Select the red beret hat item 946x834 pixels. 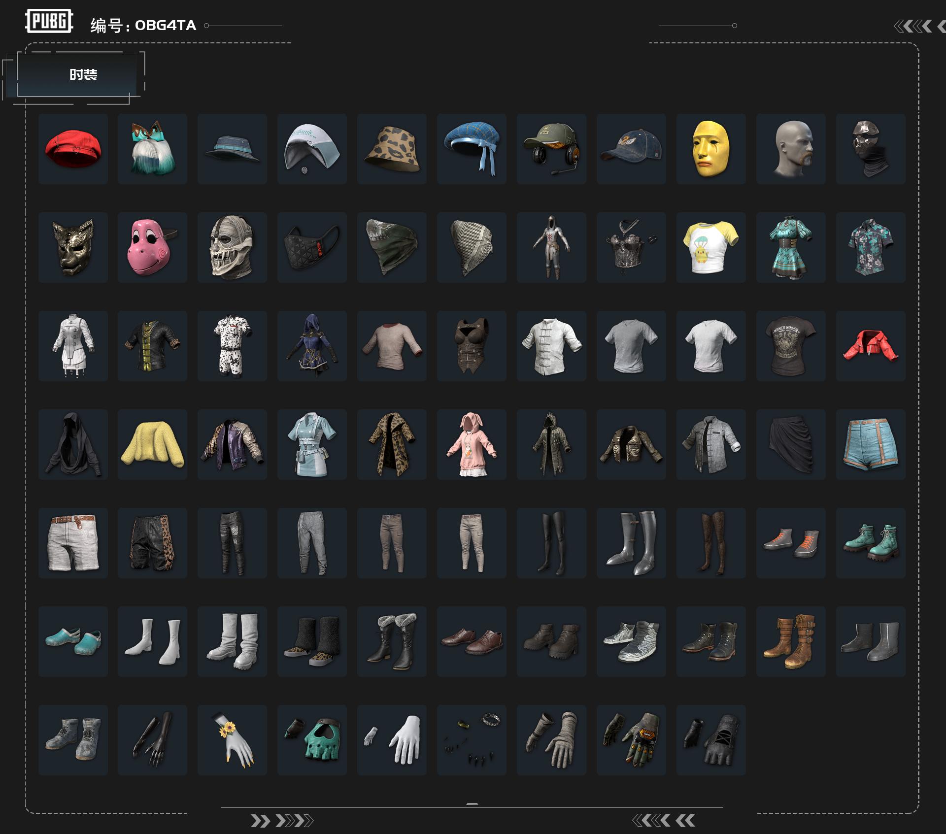[73, 149]
